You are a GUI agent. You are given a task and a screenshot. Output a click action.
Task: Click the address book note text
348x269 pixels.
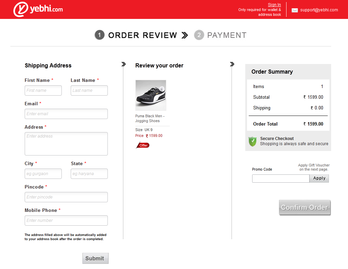[x=66, y=237]
